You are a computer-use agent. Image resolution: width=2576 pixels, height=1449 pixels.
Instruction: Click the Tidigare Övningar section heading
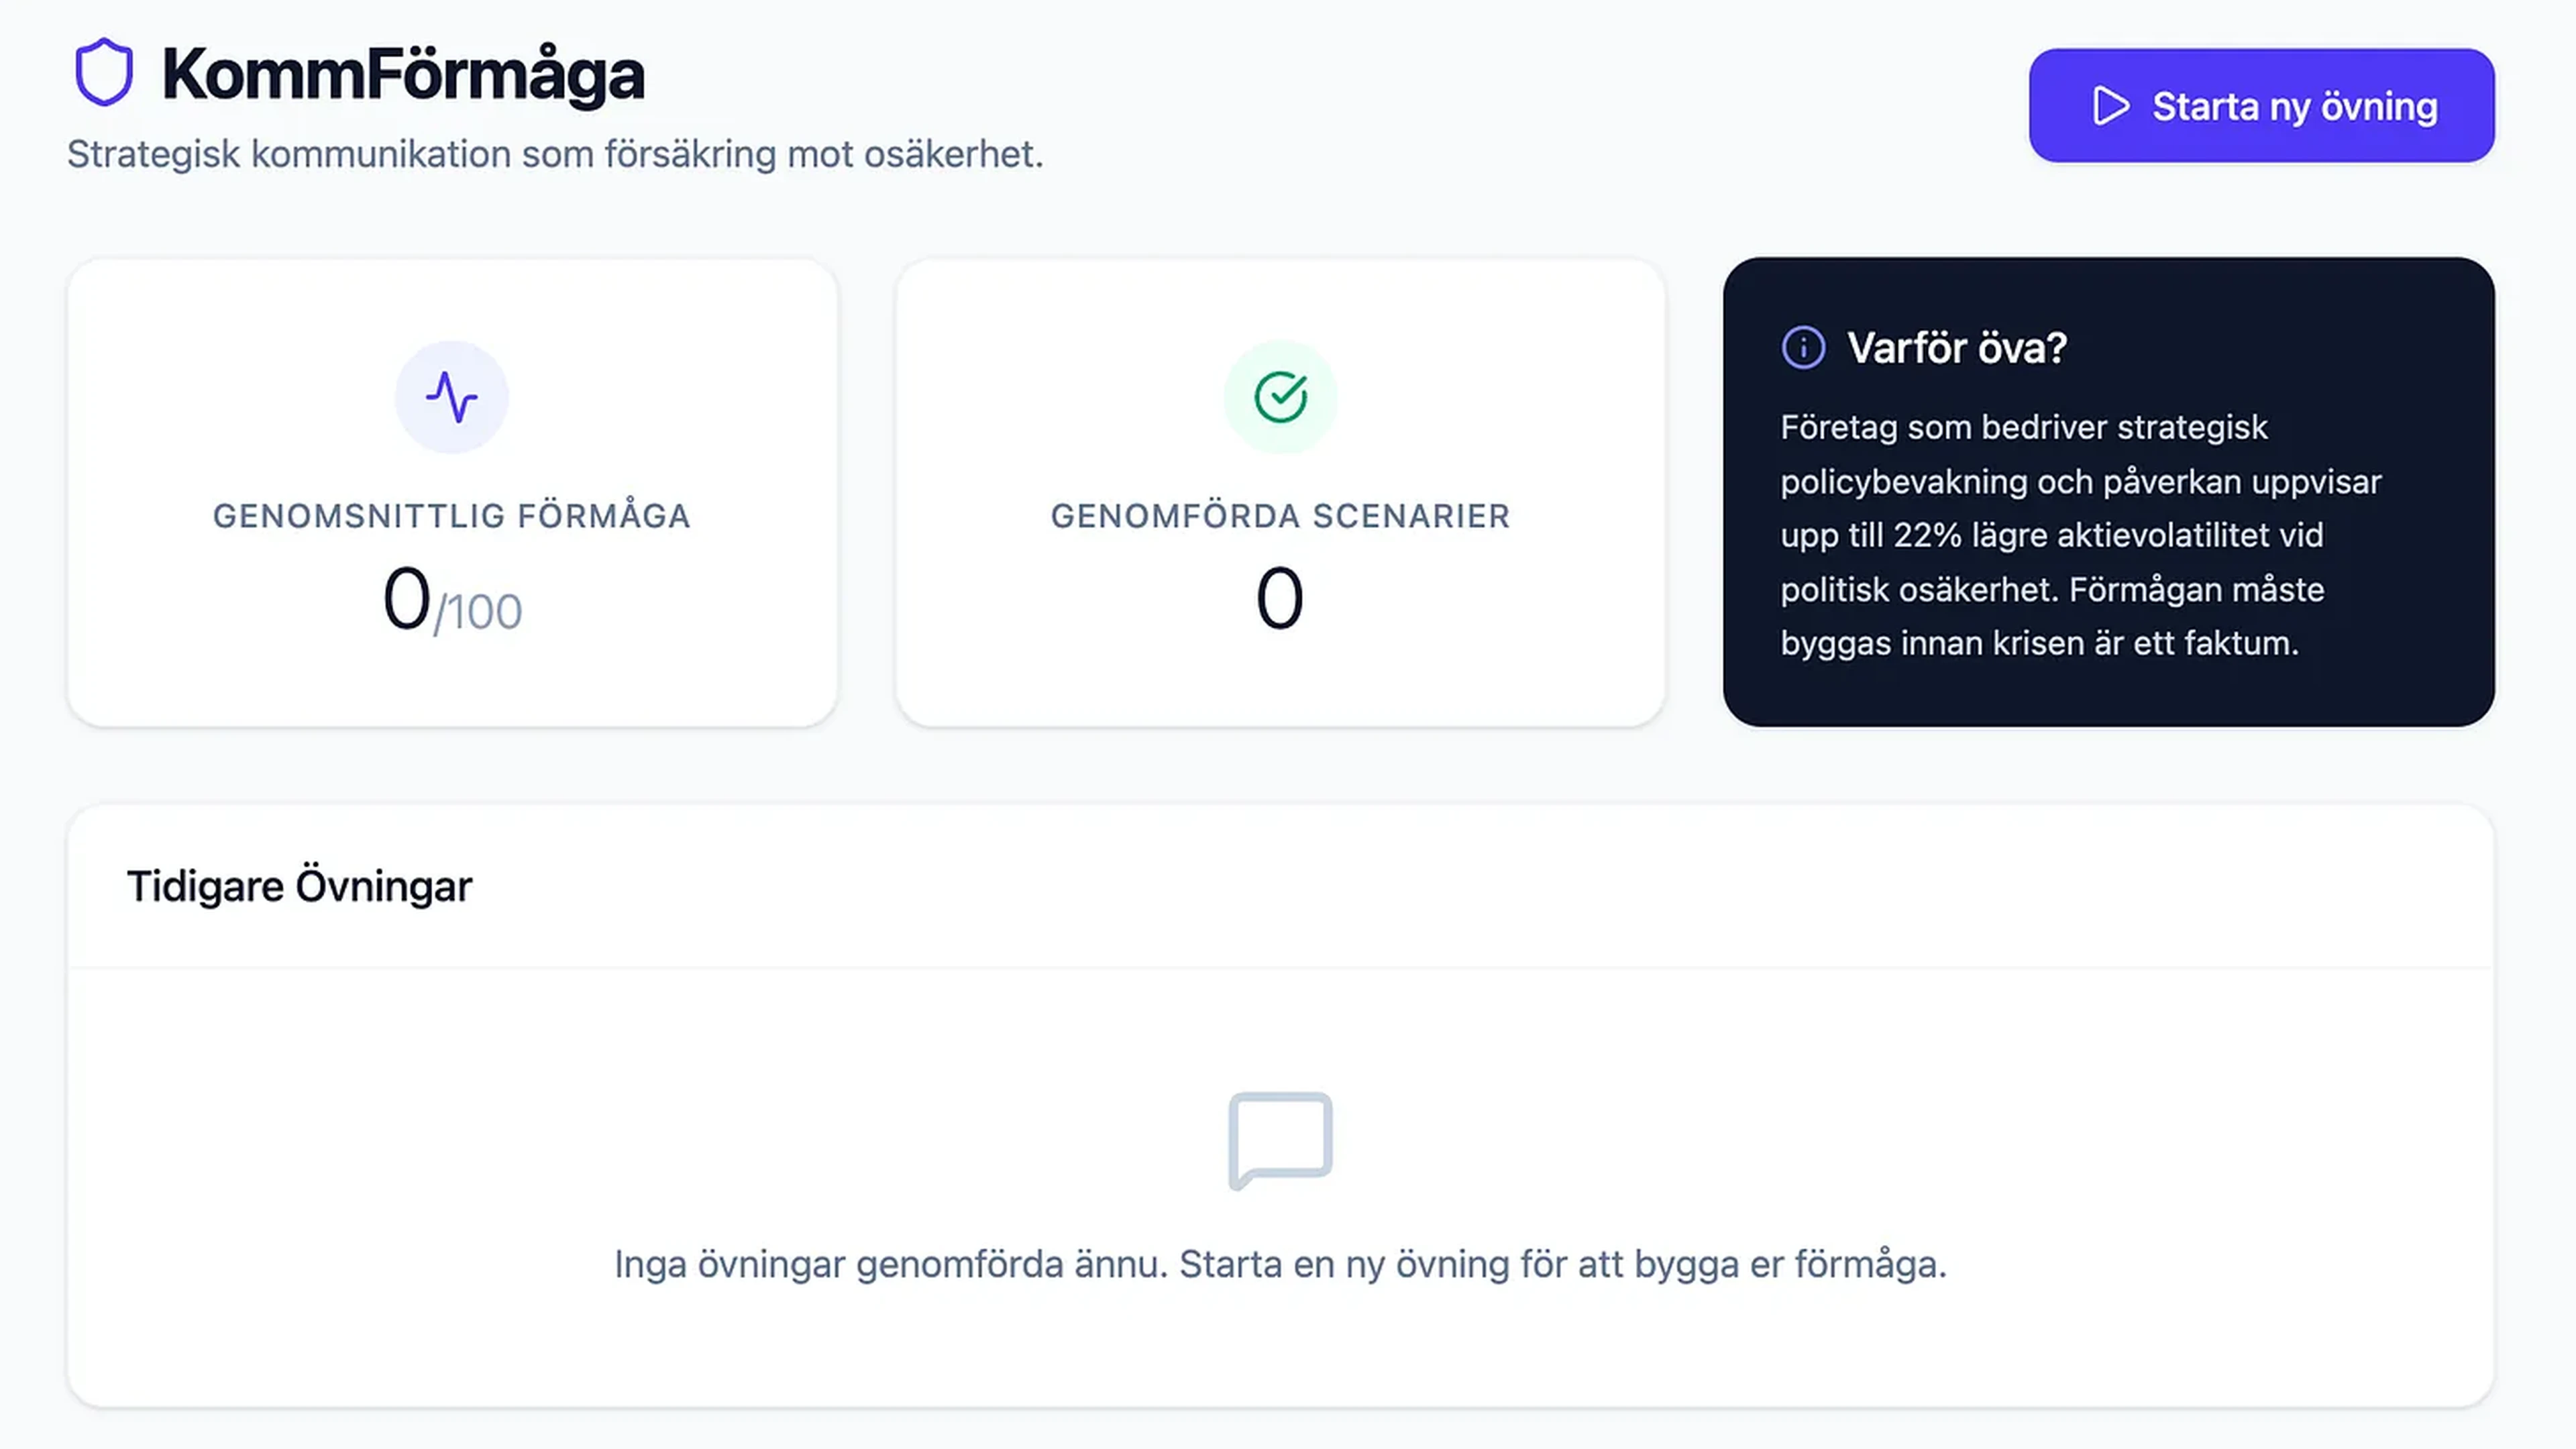299,886
